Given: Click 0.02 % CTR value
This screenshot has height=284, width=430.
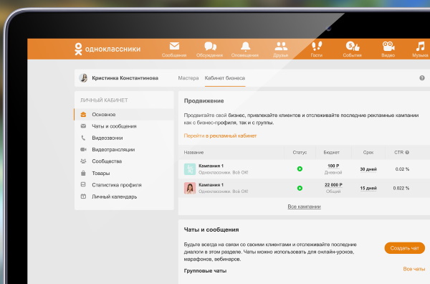Looking at the screenshot, I should coord(402,169).
